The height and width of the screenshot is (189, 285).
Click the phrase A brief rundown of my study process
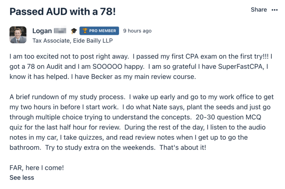(x=68, y=97)
